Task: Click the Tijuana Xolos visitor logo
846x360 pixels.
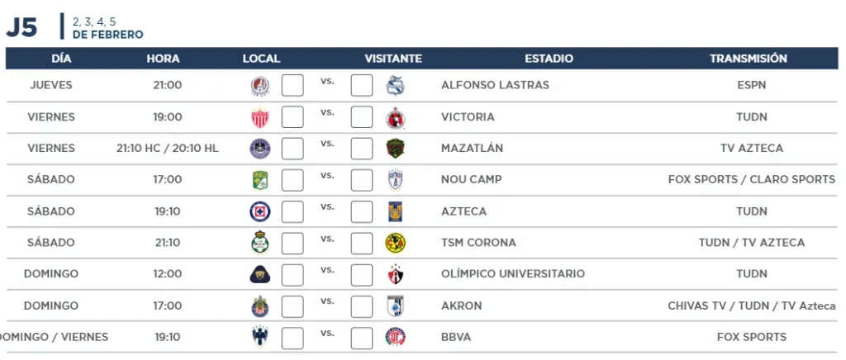Action: tap(396, 117)
